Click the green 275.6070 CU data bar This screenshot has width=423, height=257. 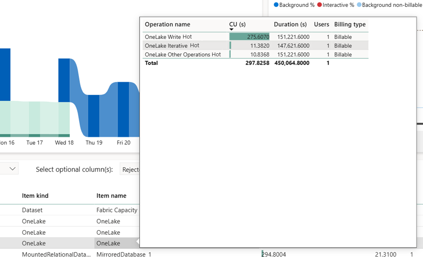[x=249, y=37]
